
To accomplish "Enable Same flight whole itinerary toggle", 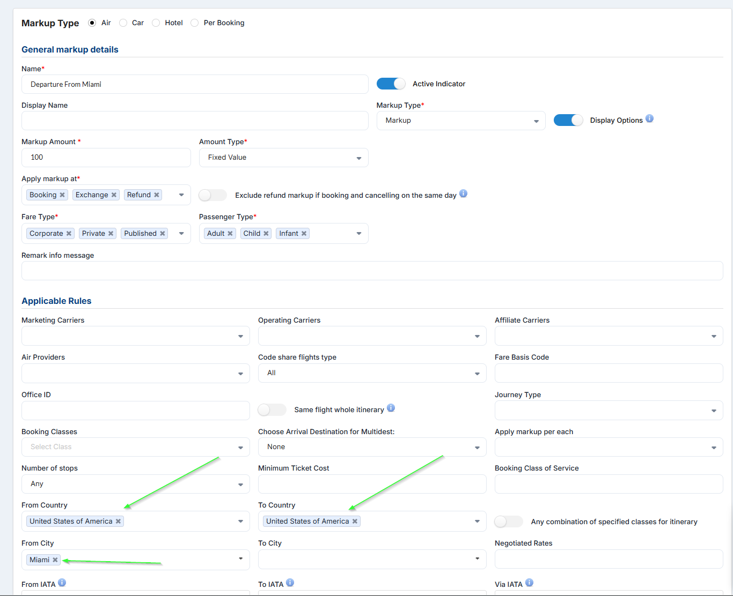I will [272, 410].
